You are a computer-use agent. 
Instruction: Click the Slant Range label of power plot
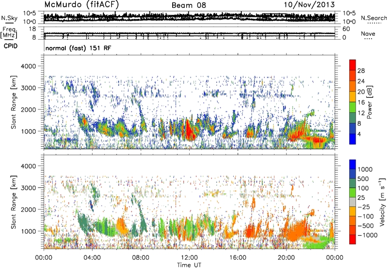14,102
